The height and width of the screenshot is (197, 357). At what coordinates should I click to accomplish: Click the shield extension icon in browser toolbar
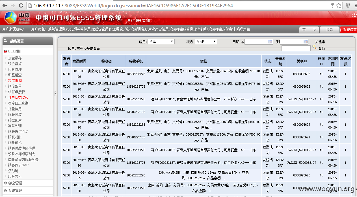coord(348,5)
